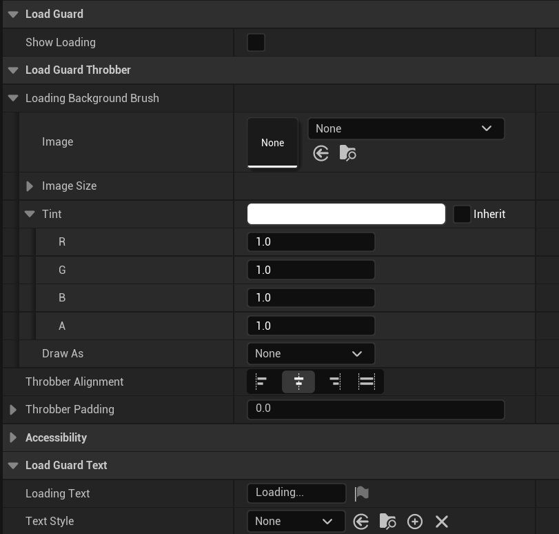Center the throbber alignment horizontally
559x534 pixels.
(x=298, y=382)
